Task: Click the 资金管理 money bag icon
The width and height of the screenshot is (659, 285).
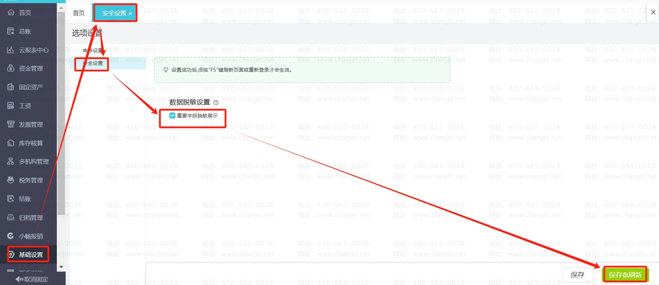Action: pos(11,68)
